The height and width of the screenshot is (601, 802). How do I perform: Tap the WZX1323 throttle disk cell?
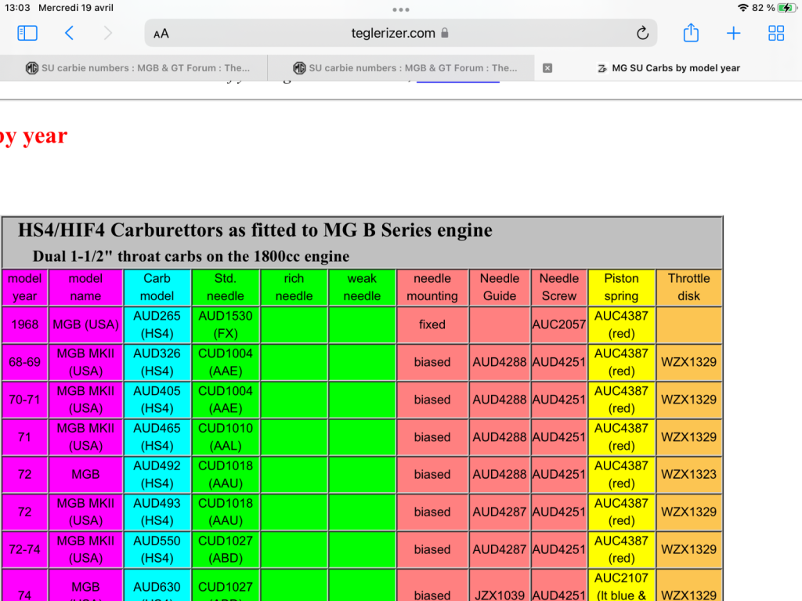pos(689,474)
